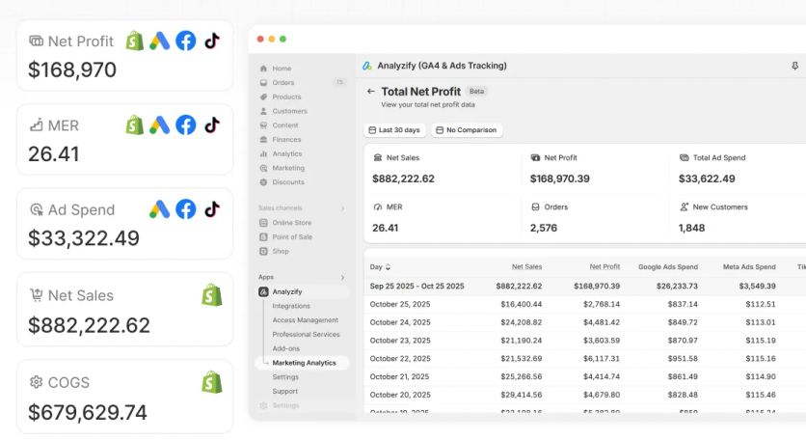Open Customers in the sidebar
Viewport: 806px width, 440px height.
[x=290, y=111]
